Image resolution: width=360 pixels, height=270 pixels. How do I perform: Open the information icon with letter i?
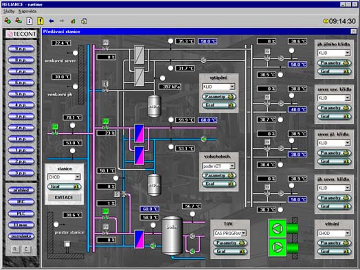point(30,21)
